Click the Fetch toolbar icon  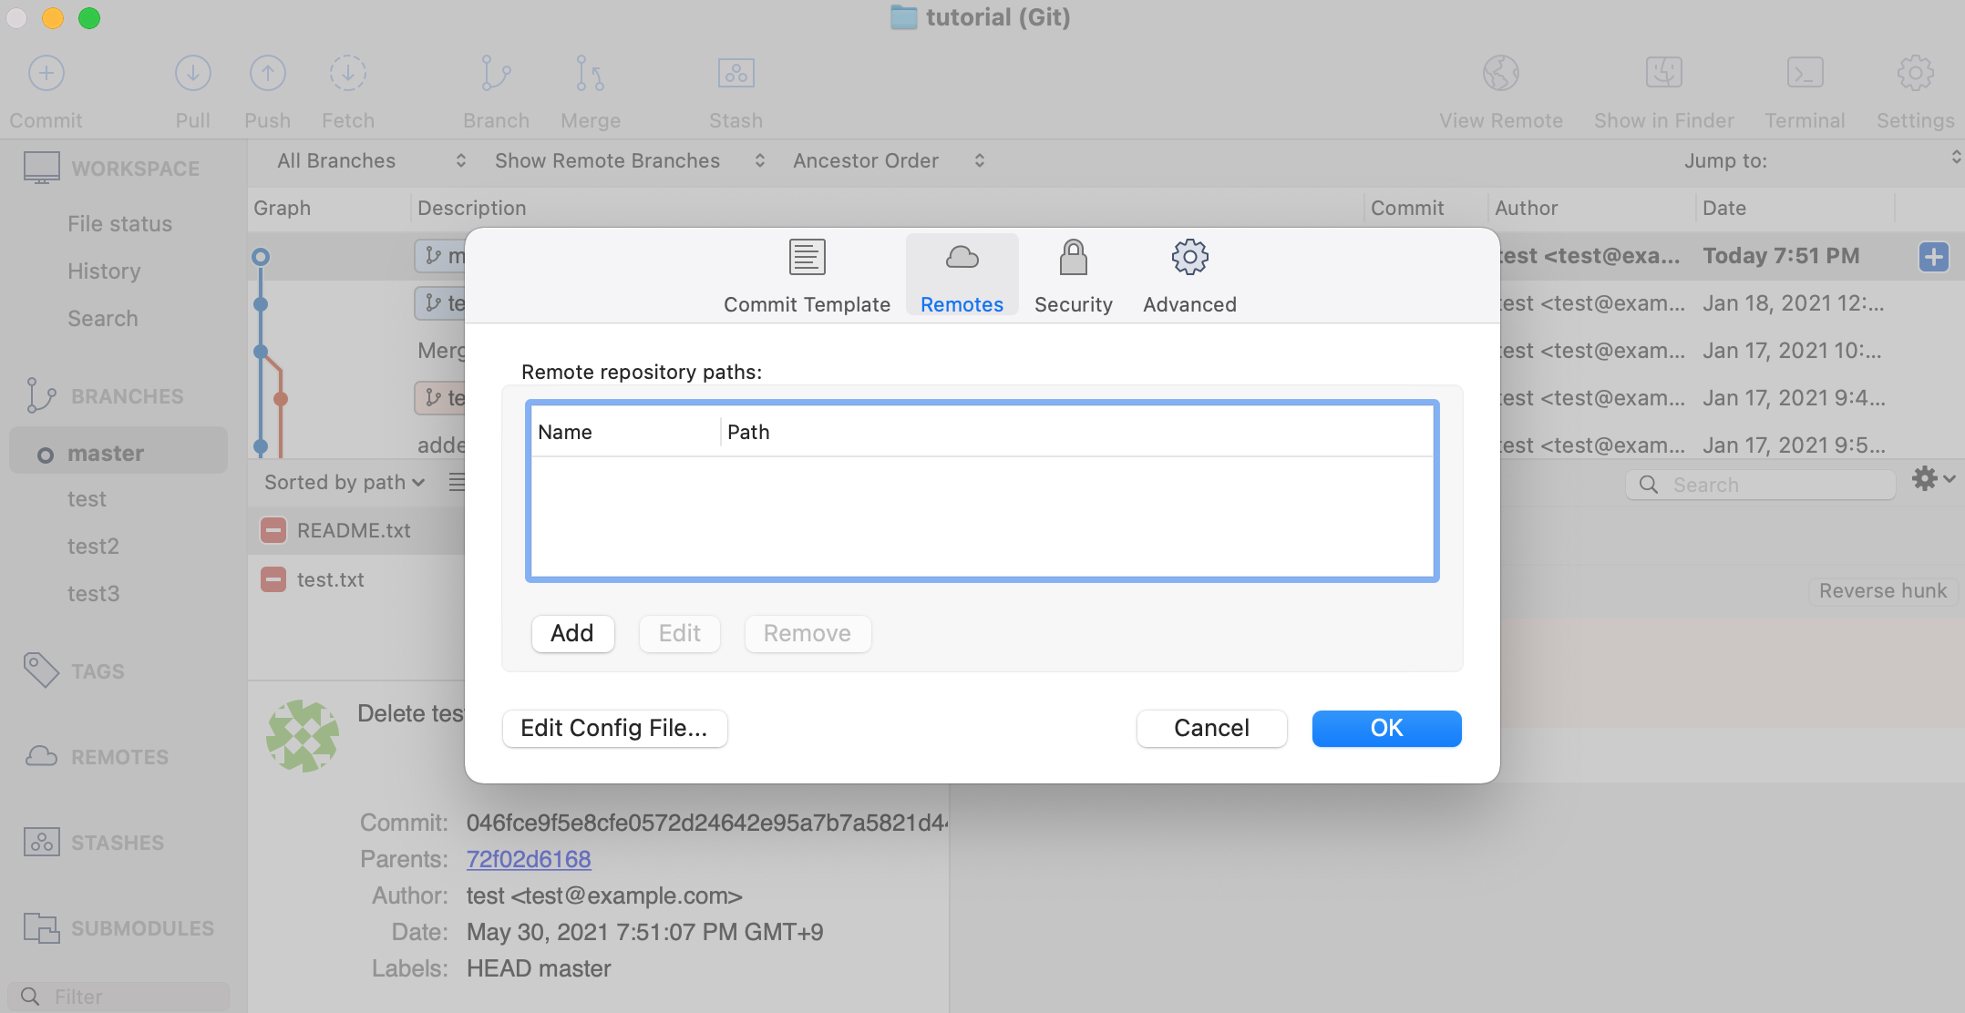pyautogui.click(x=347, y=74)
